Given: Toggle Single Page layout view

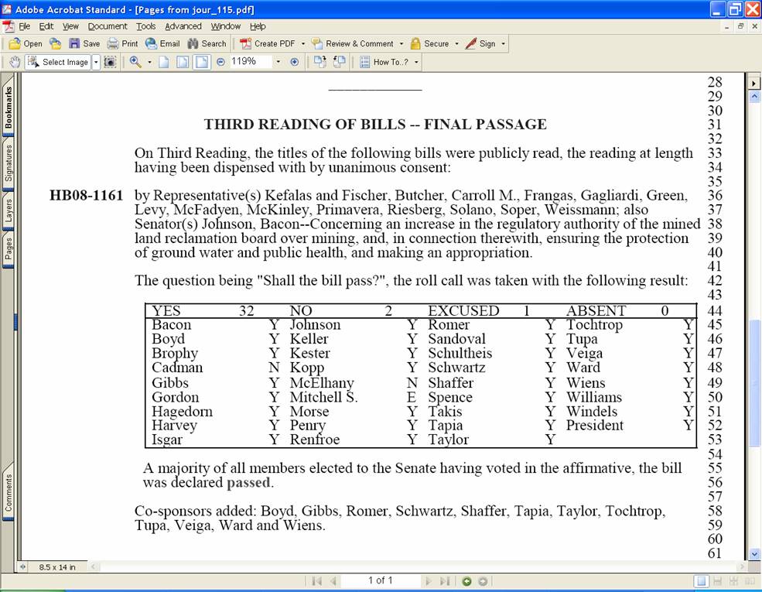Looking at the screenshot, I should pyautogui.click(x=701, y=581).
